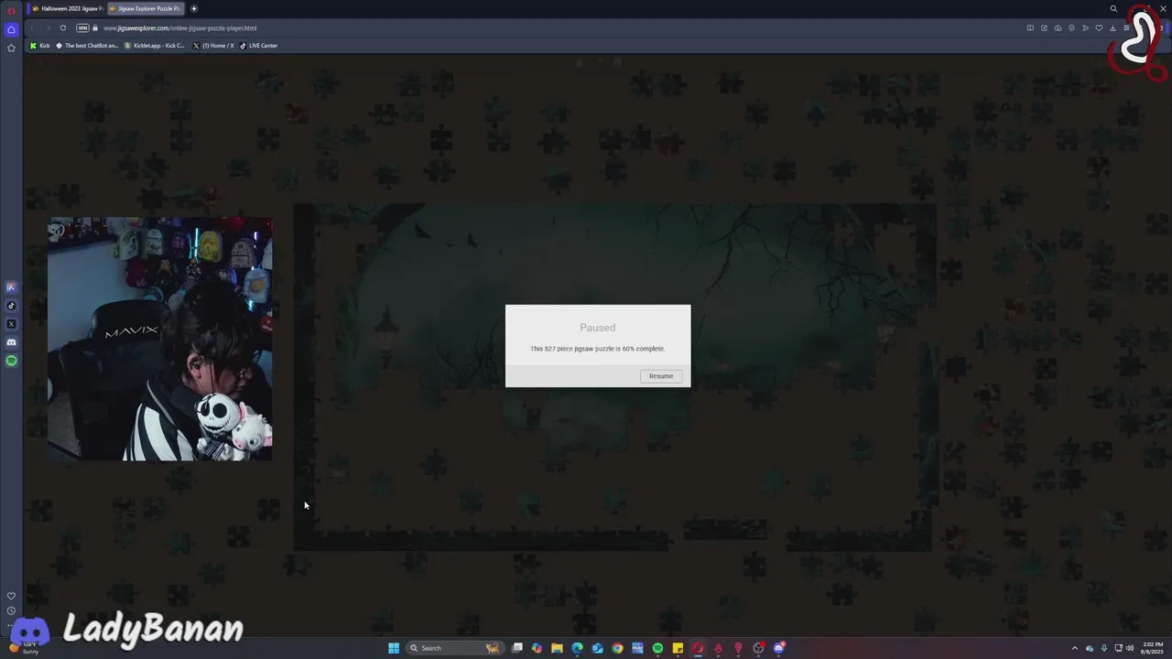Open the downloads icon in toolbar
Viewport: 1172px width, 659px height.
tap(1112, 27)
